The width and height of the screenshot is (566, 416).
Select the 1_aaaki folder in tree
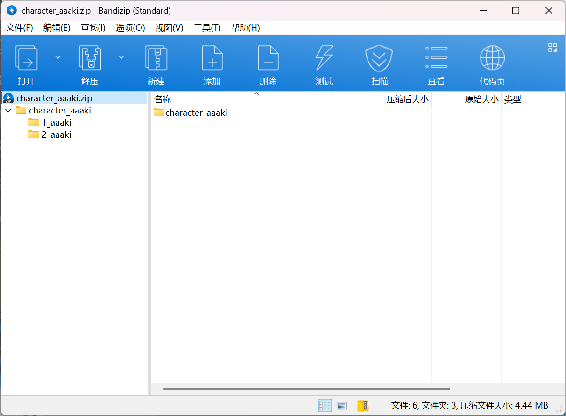pos(56,123)
